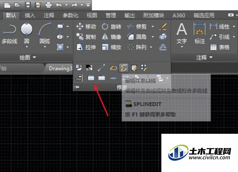Open the redo history dropdown arrow
The width and height of the screenshot is (238, 172).
point(81,5)
